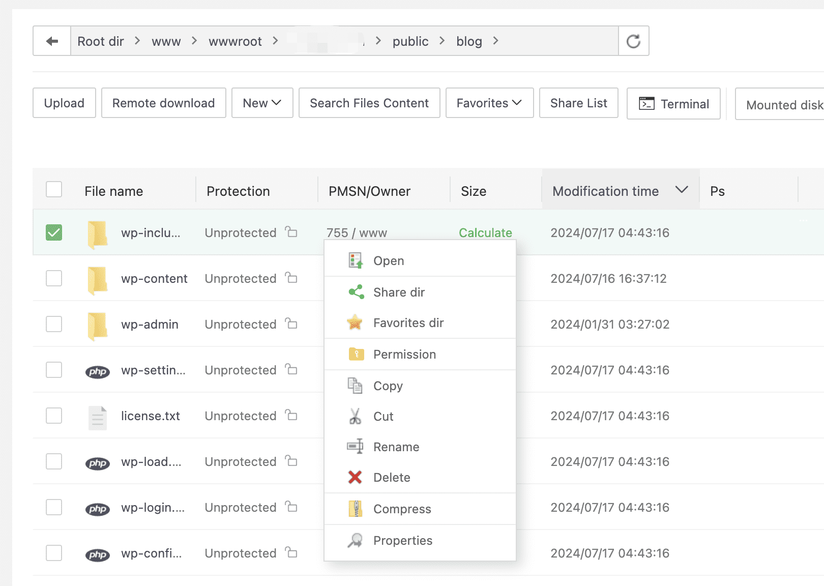
Task: Check the wp-admin row checkbox
Action: (x=53, y=324)
